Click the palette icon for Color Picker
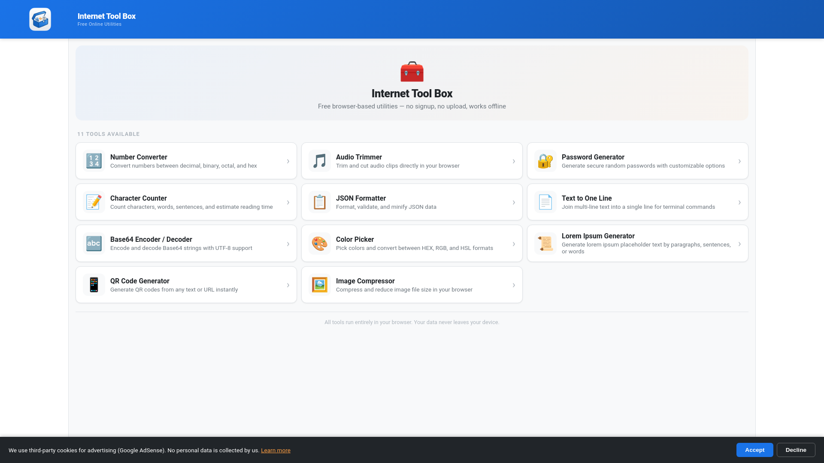Viewport: 824px width, 463px height. coord(320,244)
